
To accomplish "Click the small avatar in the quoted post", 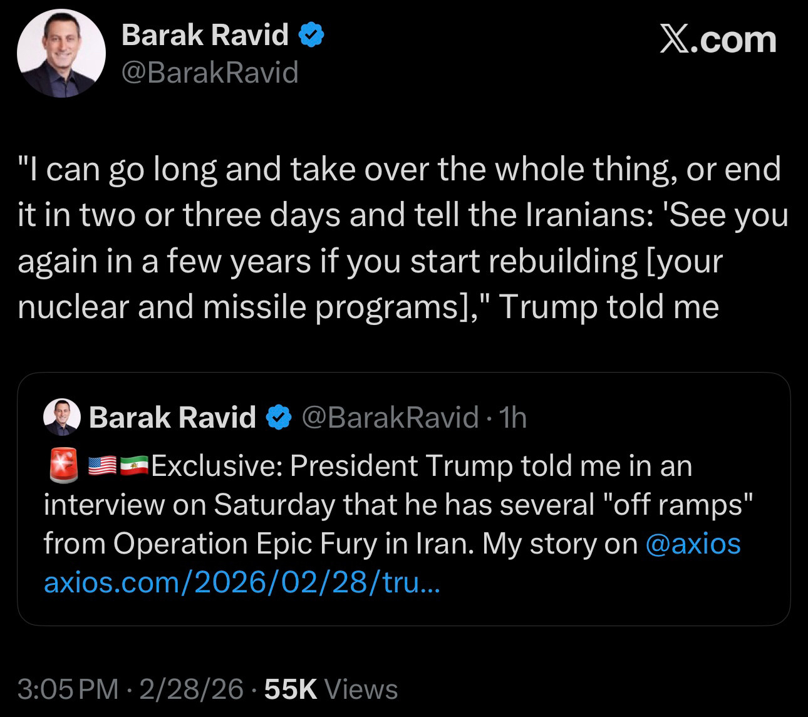I will [62, 417].
